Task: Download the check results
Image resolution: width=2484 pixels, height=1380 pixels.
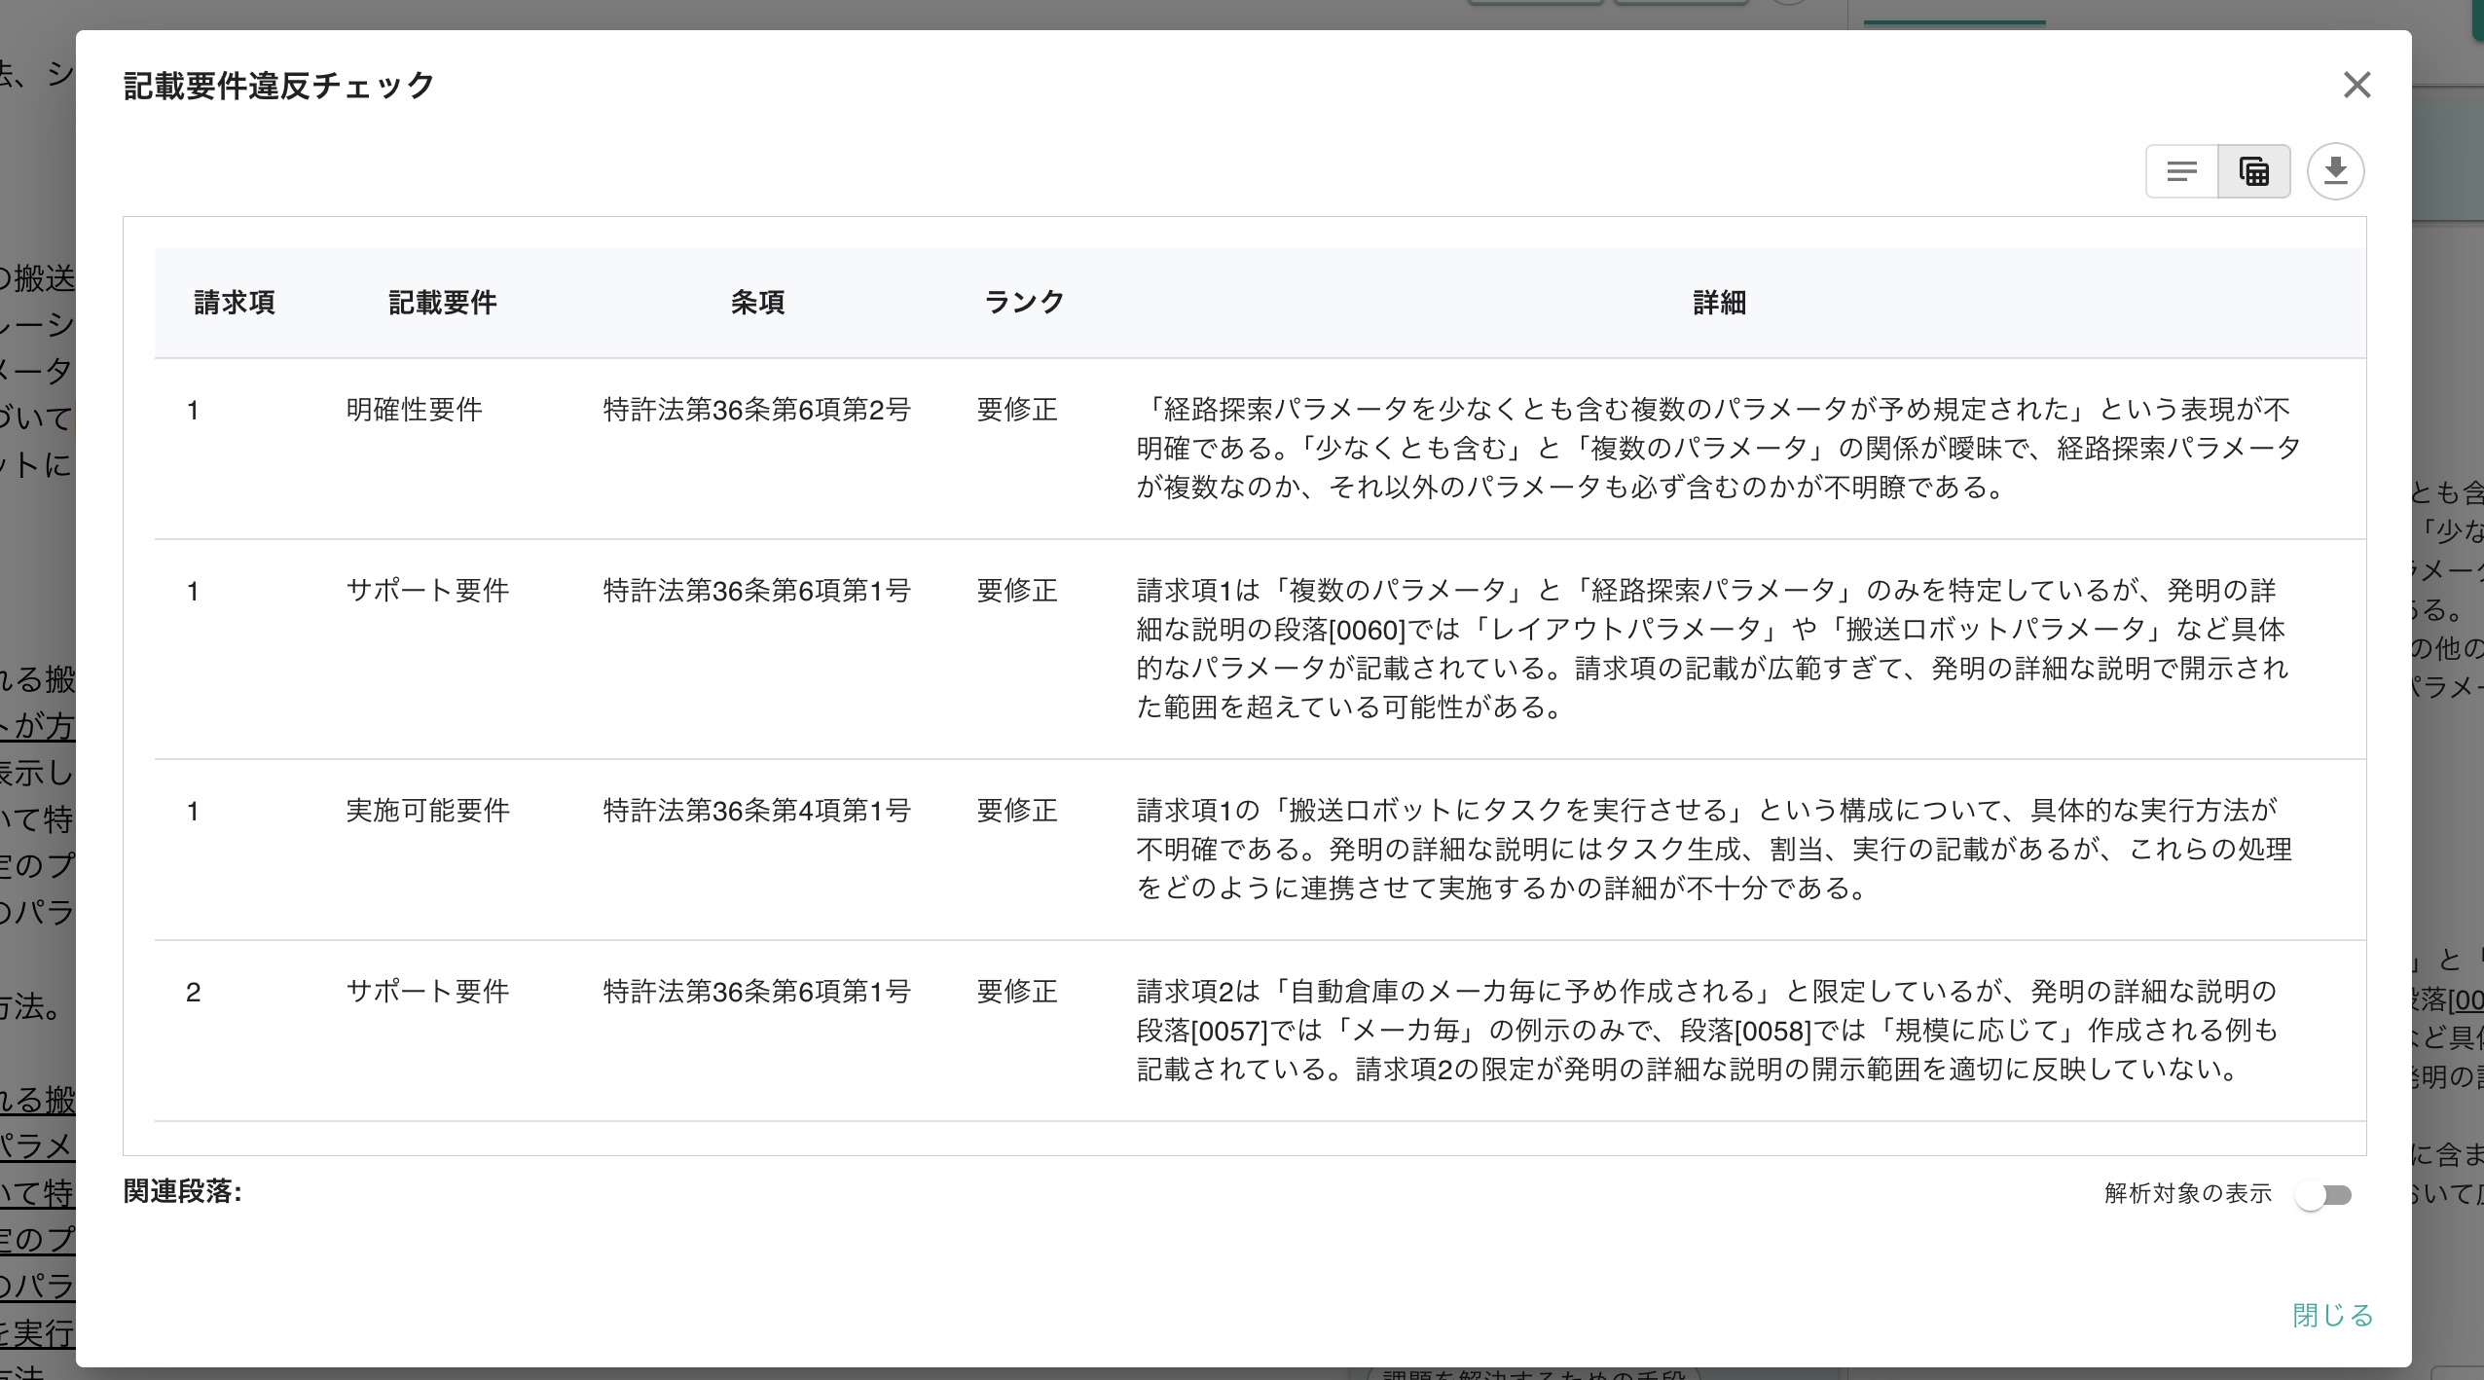Action: pyautogui.click(x=2335, y=171)
